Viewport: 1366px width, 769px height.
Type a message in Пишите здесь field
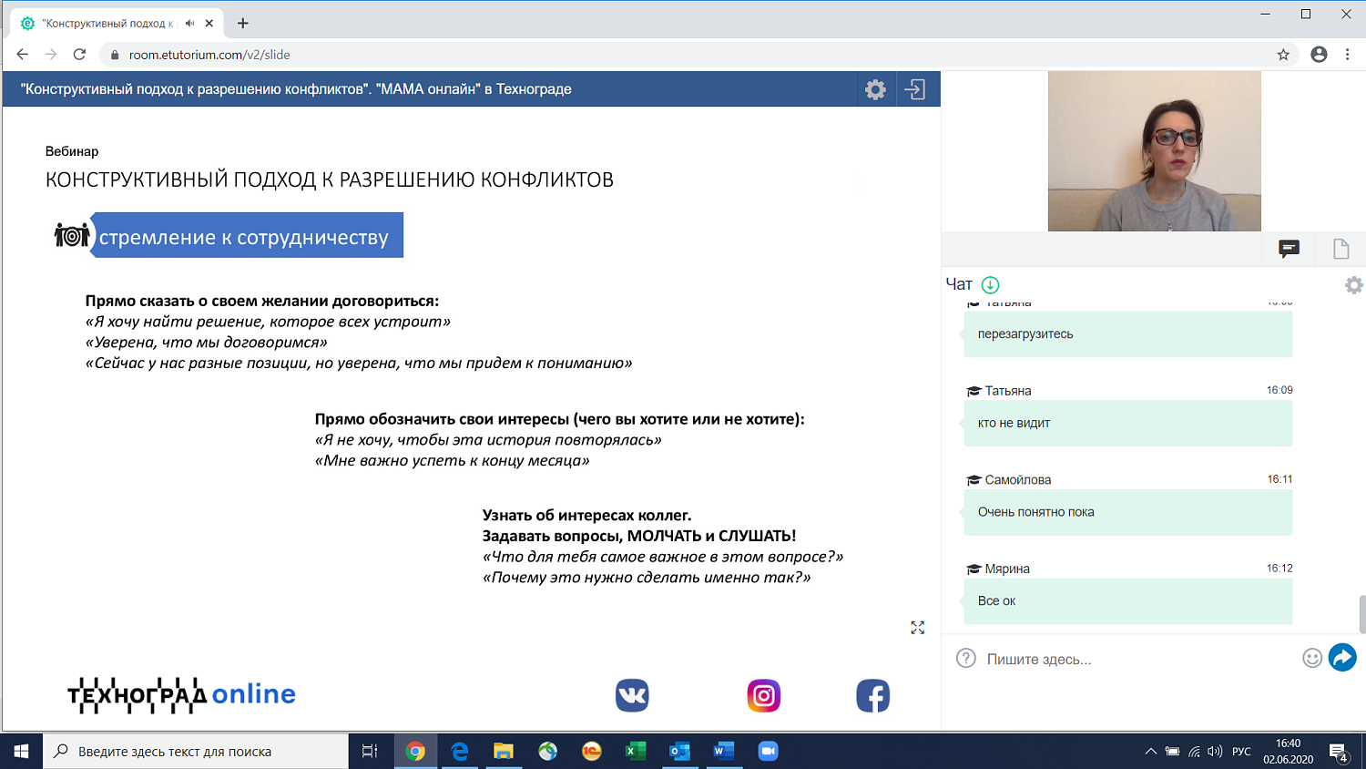pyautogui.click(x=1138, y=659)
